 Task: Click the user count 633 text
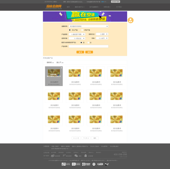pyautogui.click(x=103, y=2)
